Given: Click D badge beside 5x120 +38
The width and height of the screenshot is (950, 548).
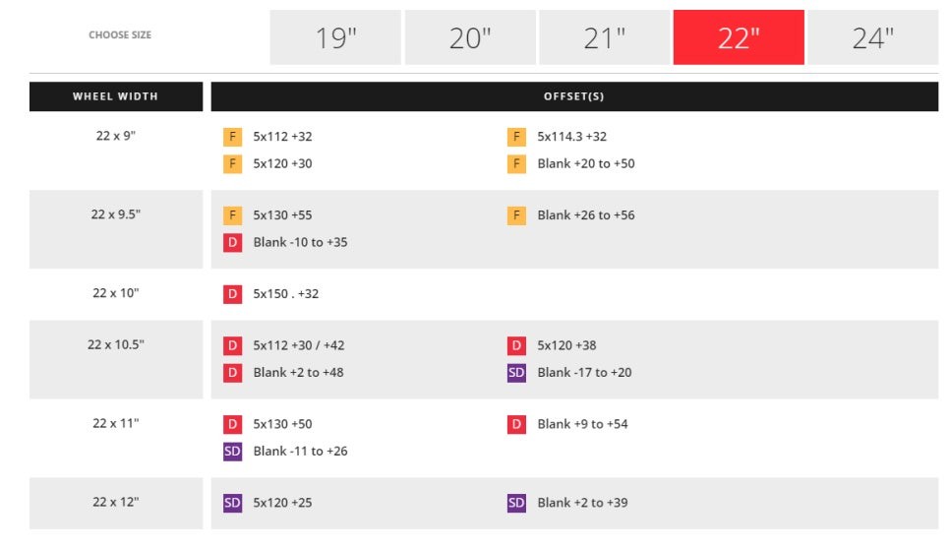Looking at the screenshot, I should coord(516,345).
